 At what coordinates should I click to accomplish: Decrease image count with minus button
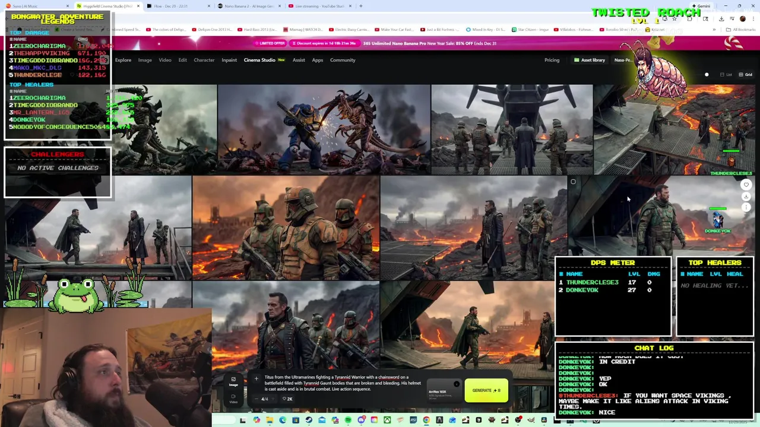(x=257, y=399)
